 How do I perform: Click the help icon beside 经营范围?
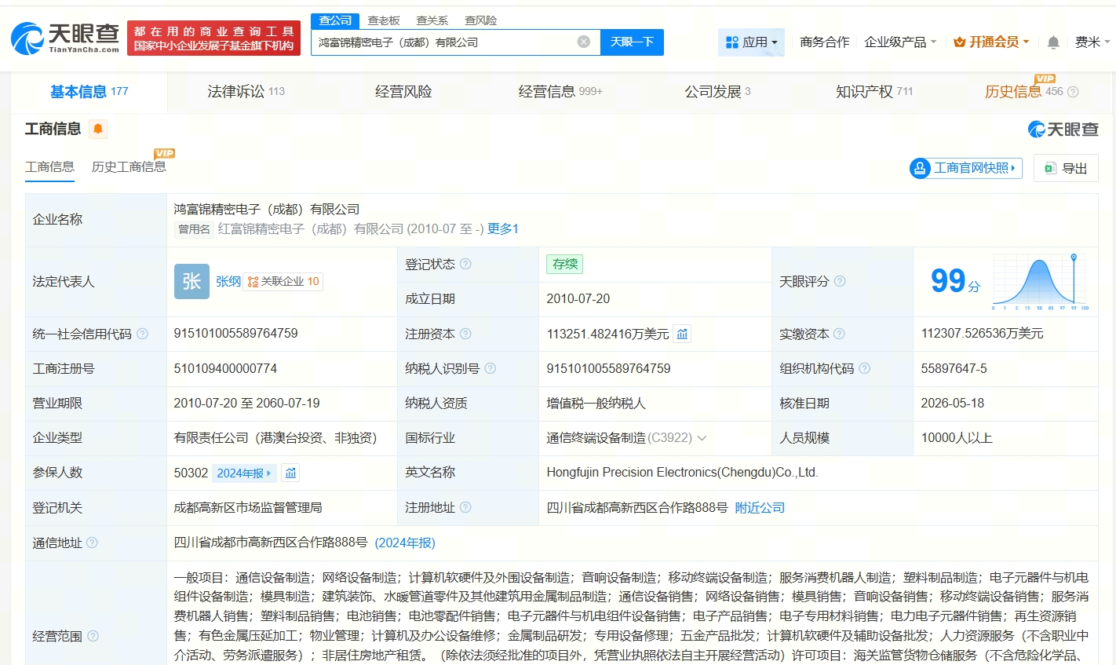93,636
